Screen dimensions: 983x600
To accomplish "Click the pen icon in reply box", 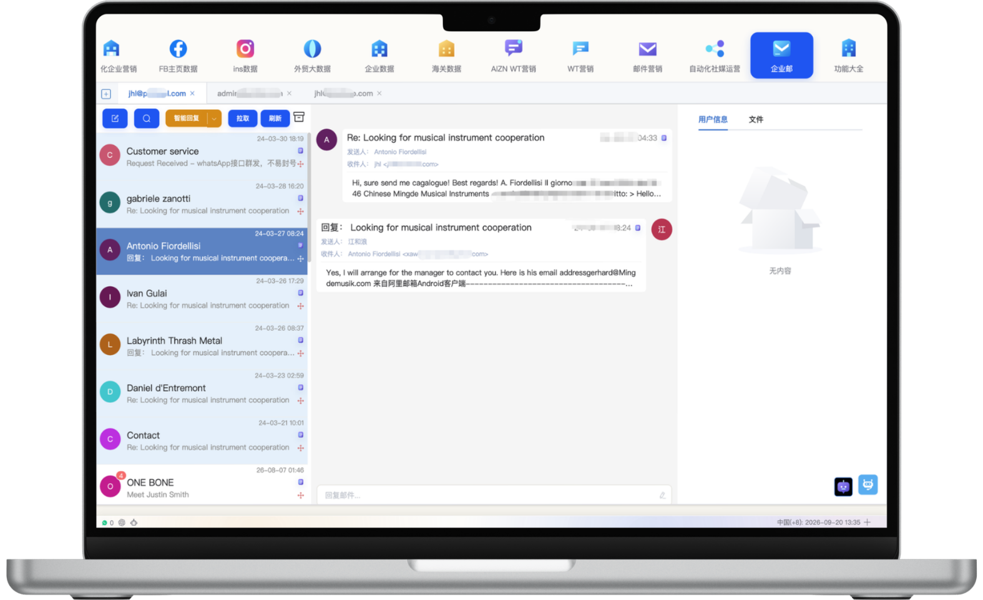I will (x=662, y=495).
